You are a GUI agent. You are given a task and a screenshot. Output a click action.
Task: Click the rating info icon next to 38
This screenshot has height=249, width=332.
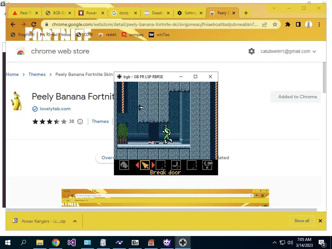click(x=80, y=122)
